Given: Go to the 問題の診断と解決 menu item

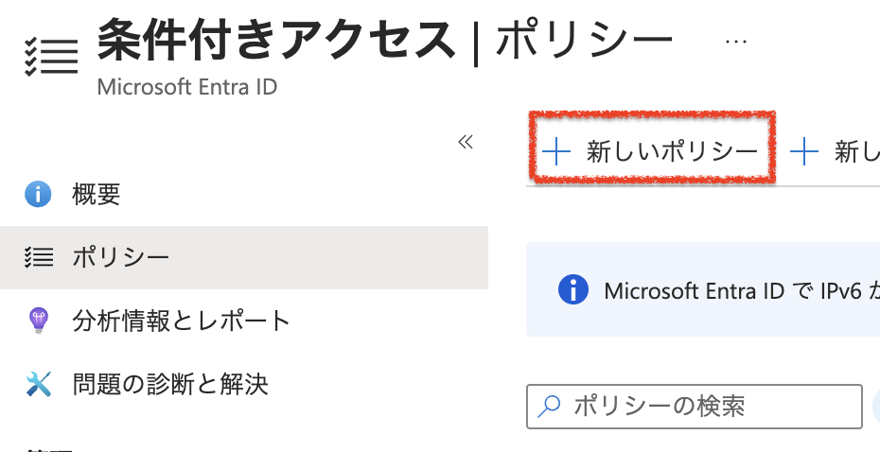Looking at the screenshot, I should point(170,384).
